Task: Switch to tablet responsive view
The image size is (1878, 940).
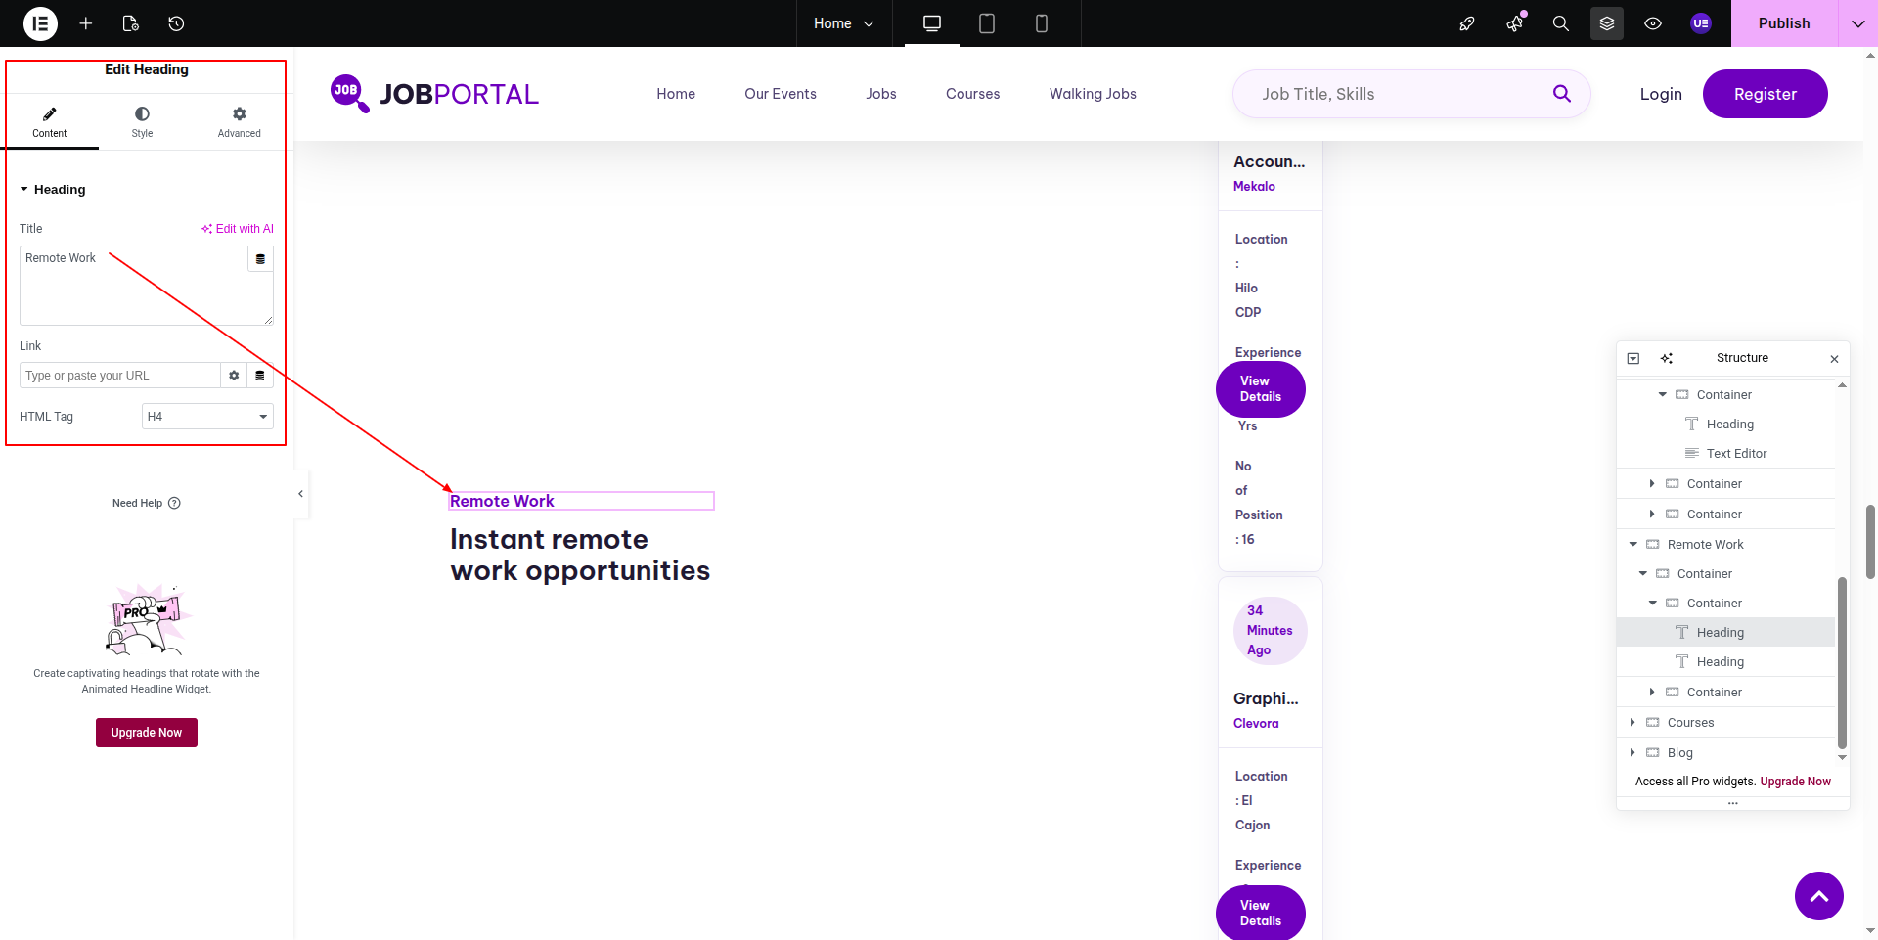Action: click(986, 23)
